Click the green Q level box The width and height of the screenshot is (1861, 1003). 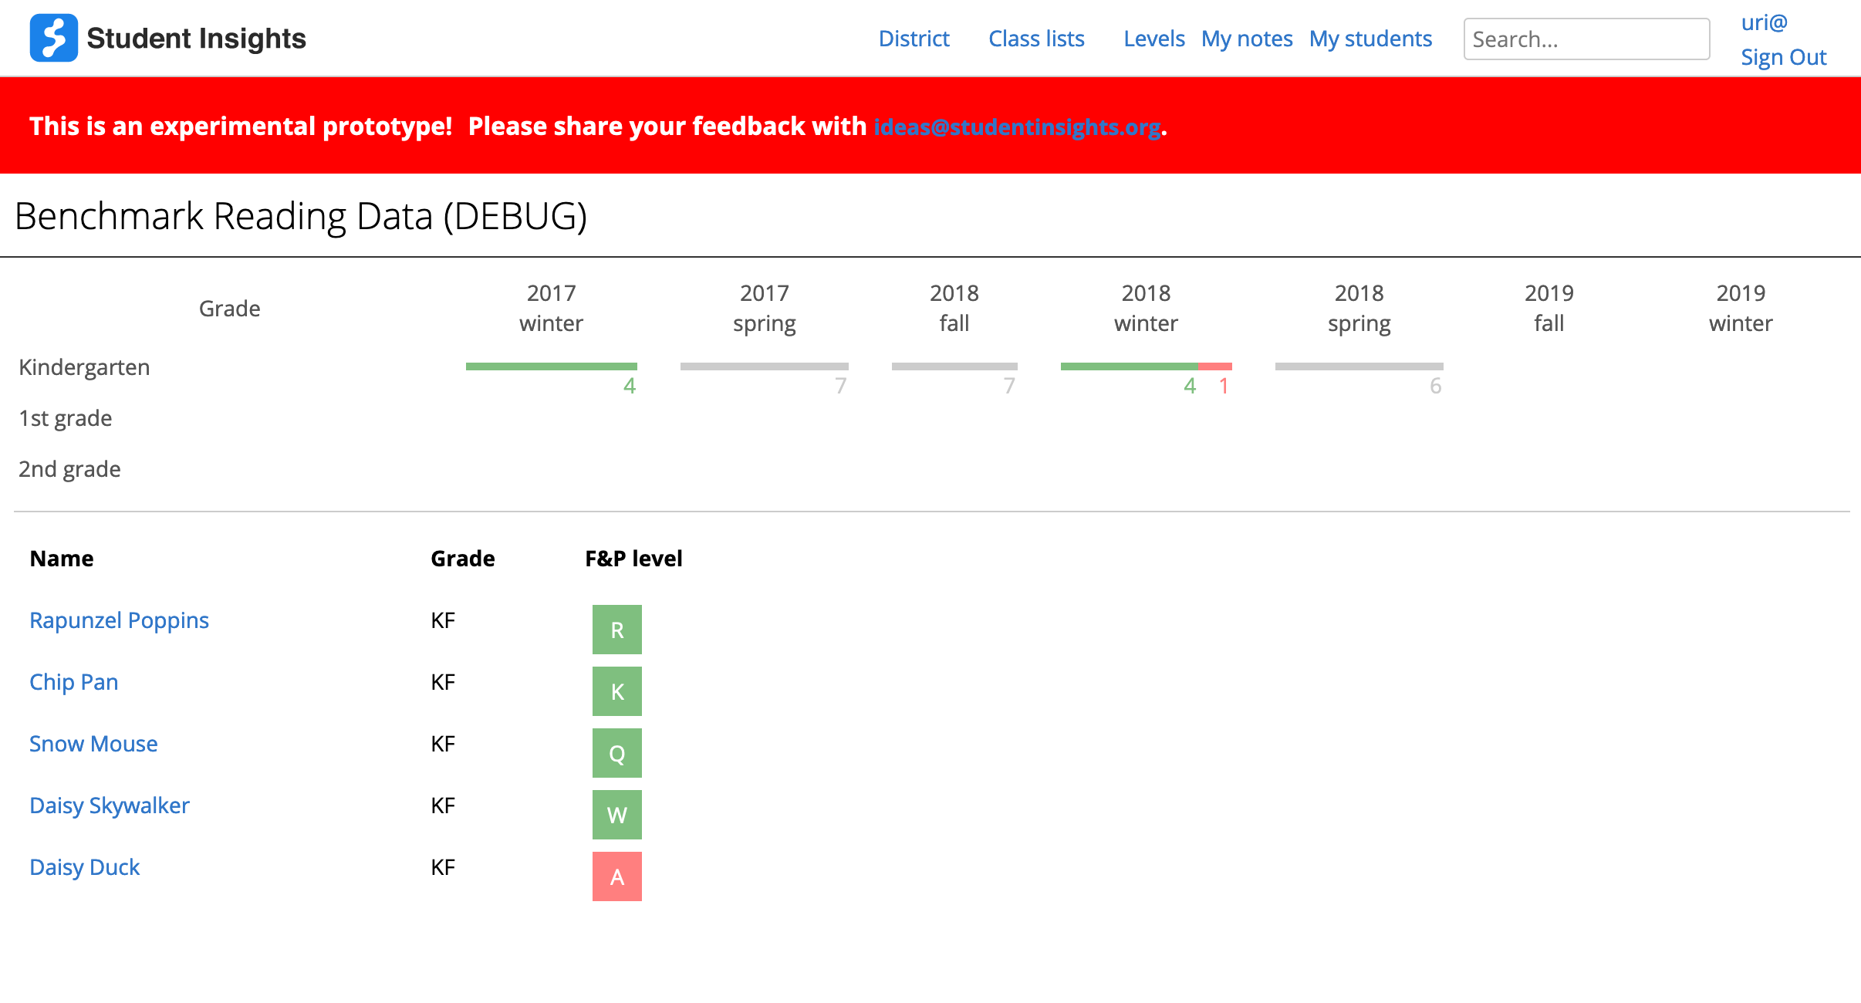pos(617,753)
